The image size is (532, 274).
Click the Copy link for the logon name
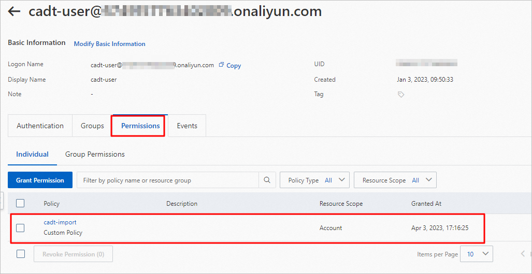[x=234, y=66]
